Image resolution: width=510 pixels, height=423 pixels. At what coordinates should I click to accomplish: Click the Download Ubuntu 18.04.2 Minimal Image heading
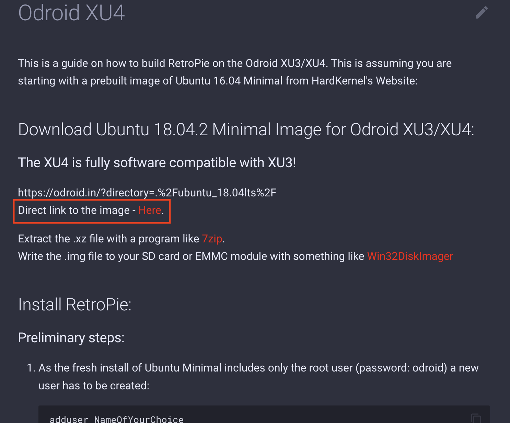pyautogui.click(x=246, y=130)
